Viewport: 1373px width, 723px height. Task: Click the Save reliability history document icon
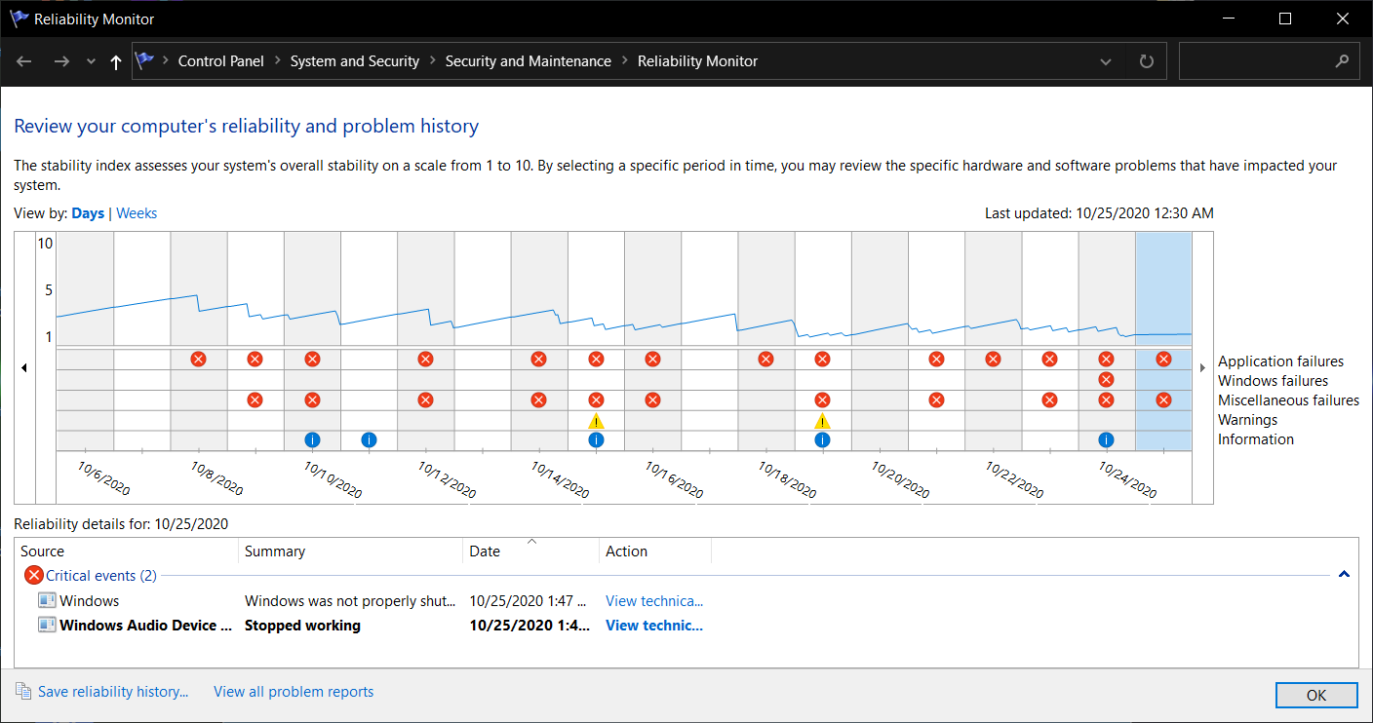[x=23, y=692]
